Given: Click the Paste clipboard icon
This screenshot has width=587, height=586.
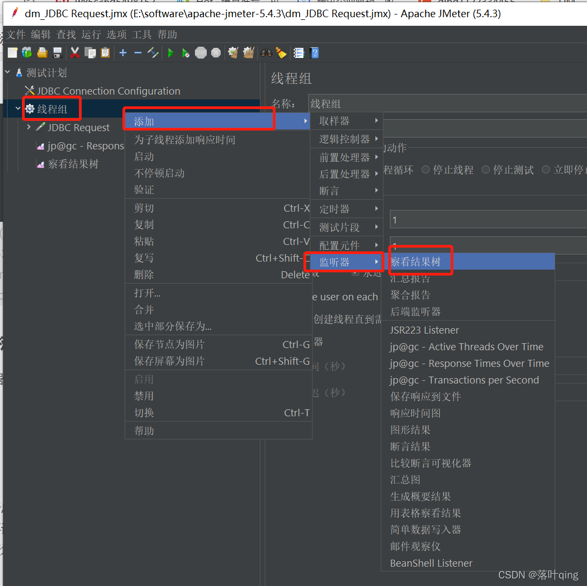Looking at the screenshot, I should pyautogui.click(x=106, y=53).
